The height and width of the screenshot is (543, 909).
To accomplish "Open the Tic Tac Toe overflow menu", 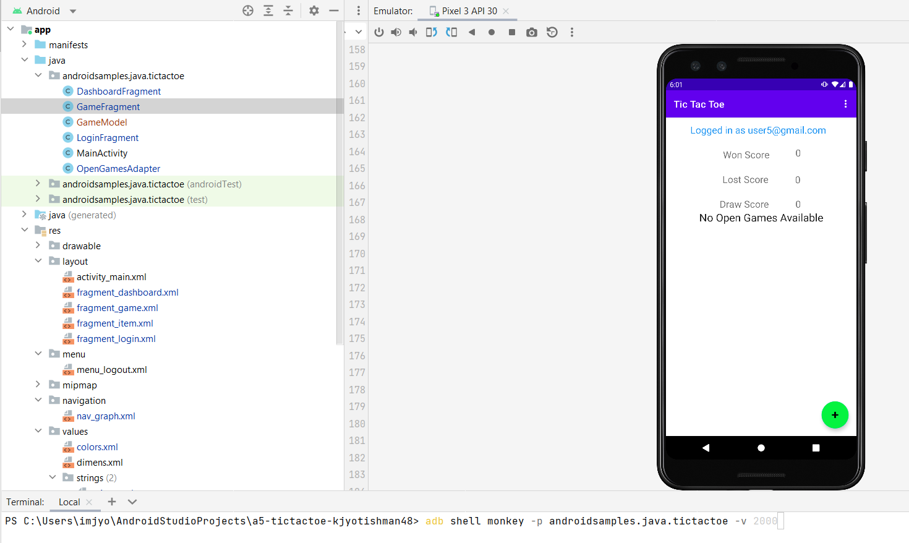I will click(x=845, y=104).
